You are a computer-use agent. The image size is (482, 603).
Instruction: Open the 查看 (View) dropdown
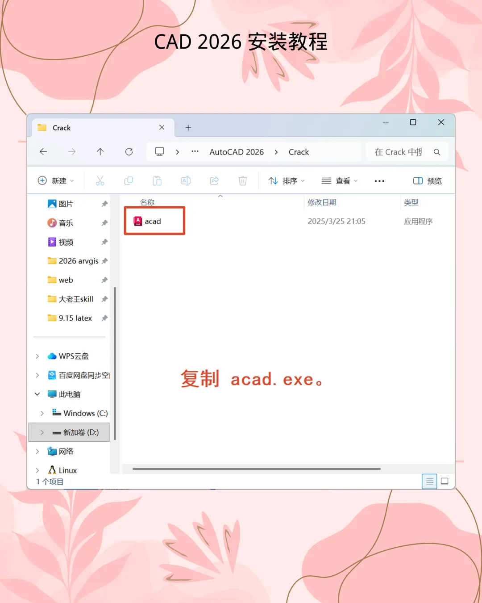[x=340, y=181]
